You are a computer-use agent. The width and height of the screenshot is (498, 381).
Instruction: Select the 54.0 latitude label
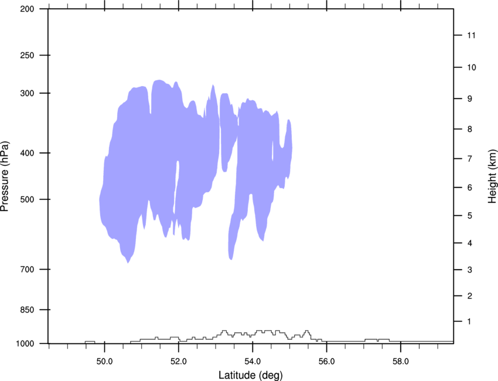click(253, 362)
